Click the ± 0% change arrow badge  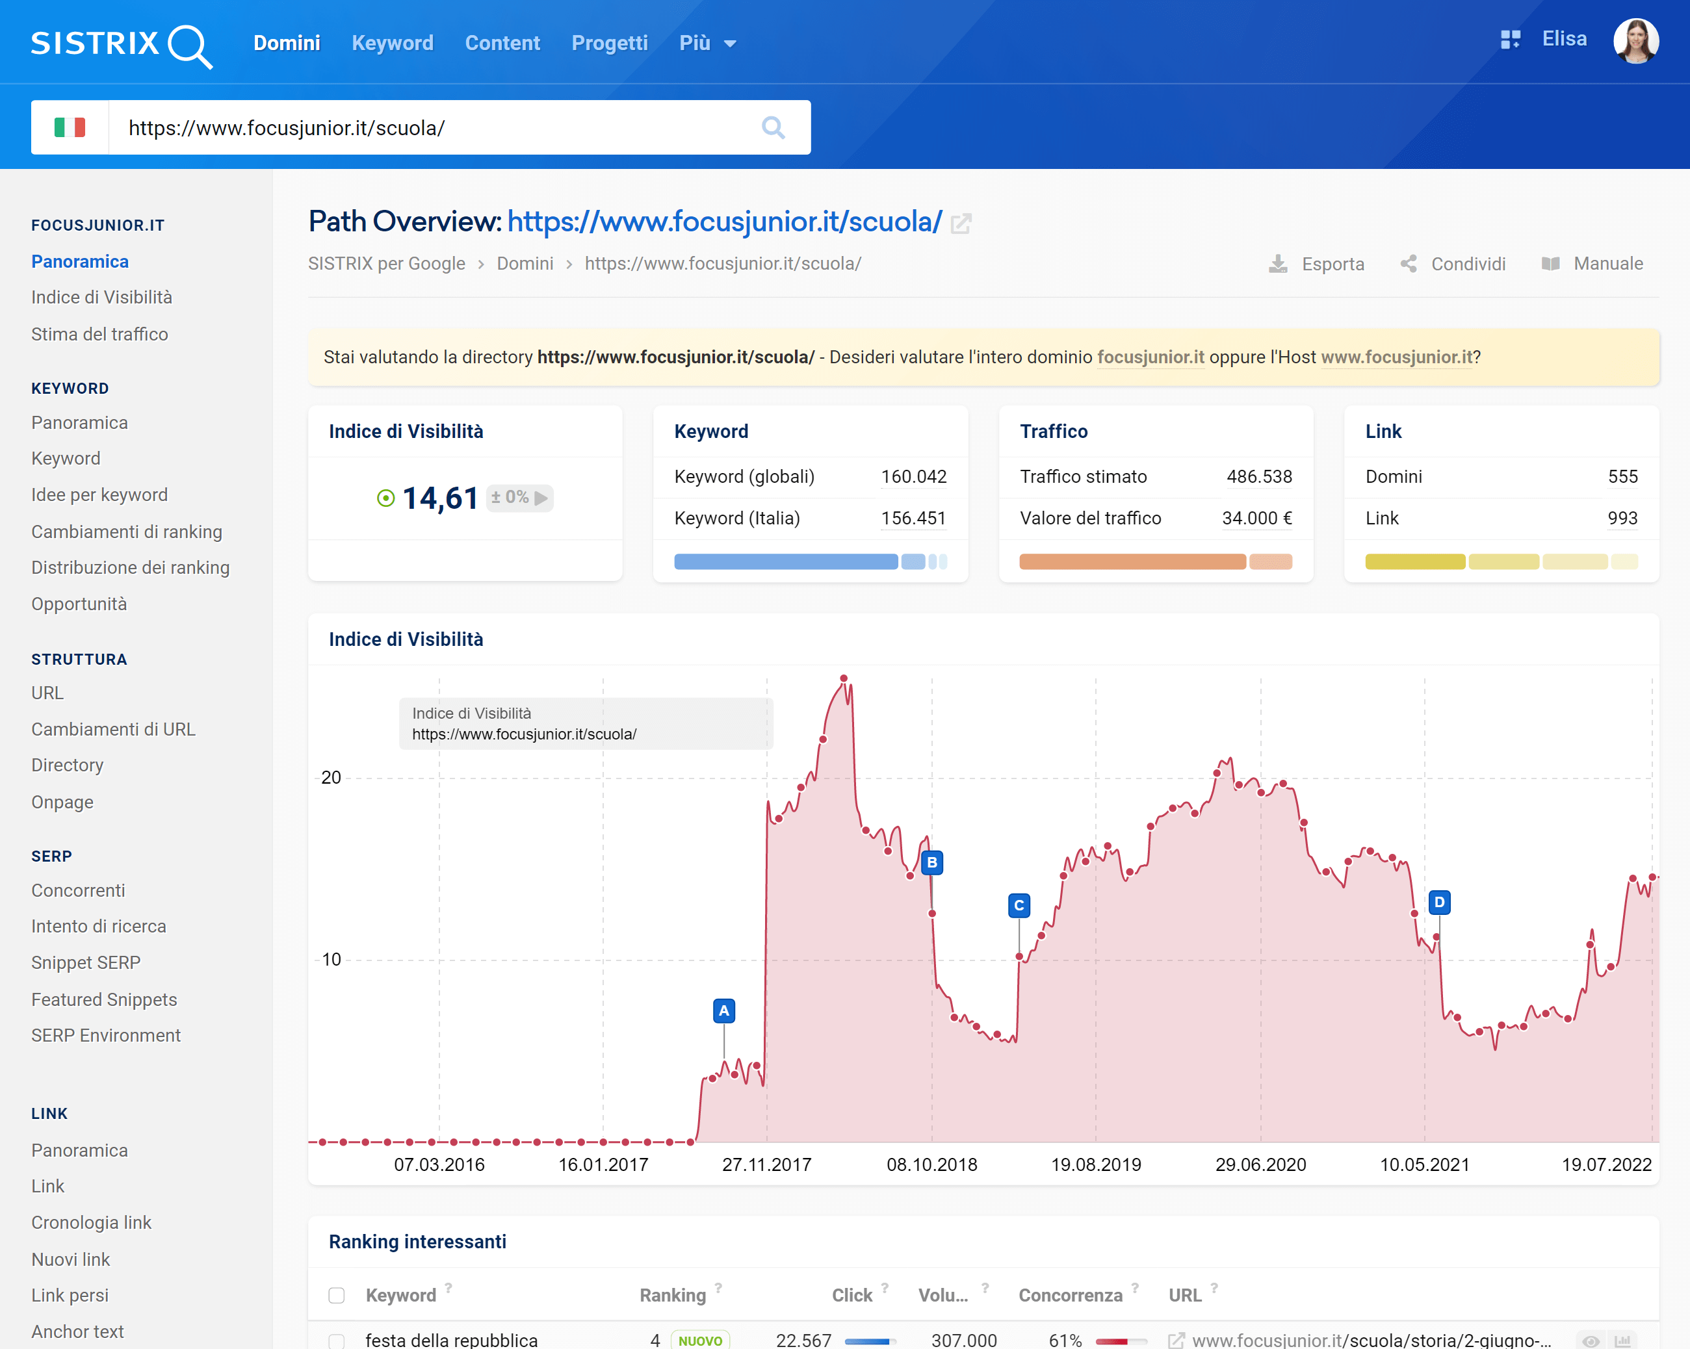(519, 497)
